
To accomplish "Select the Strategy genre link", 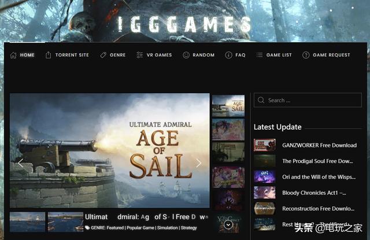I will [189, 228].
